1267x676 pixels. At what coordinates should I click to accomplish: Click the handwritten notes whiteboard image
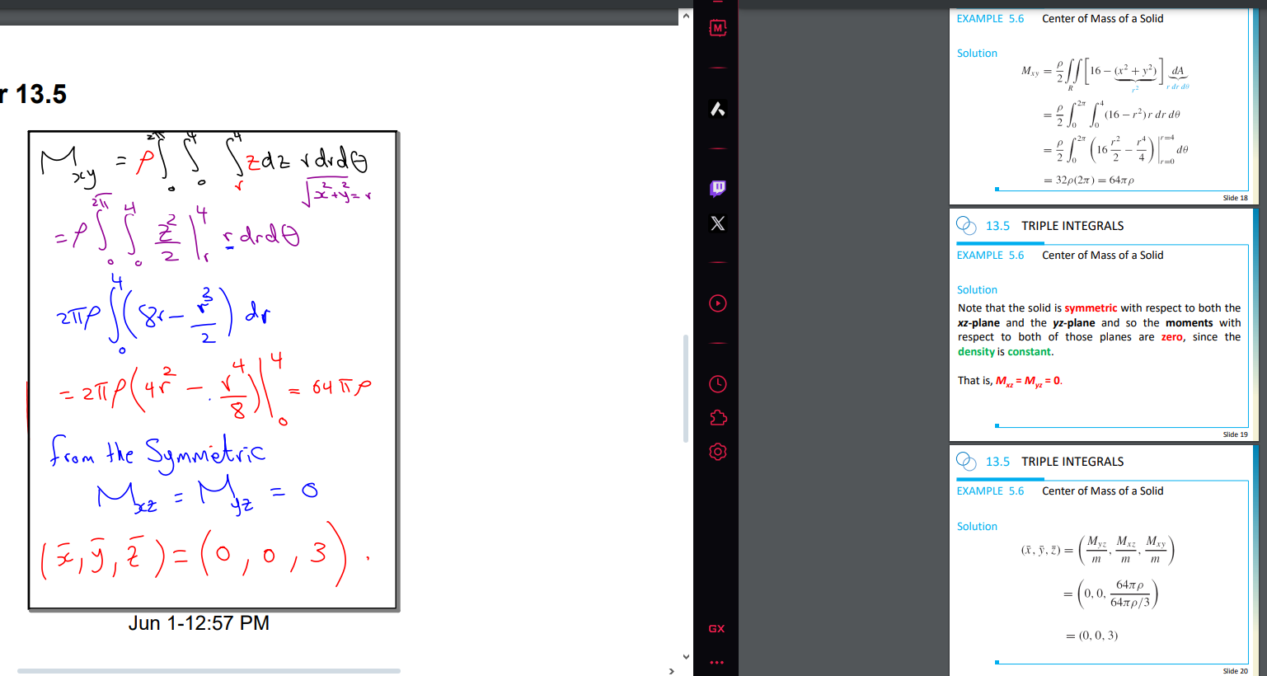point(213,370)
